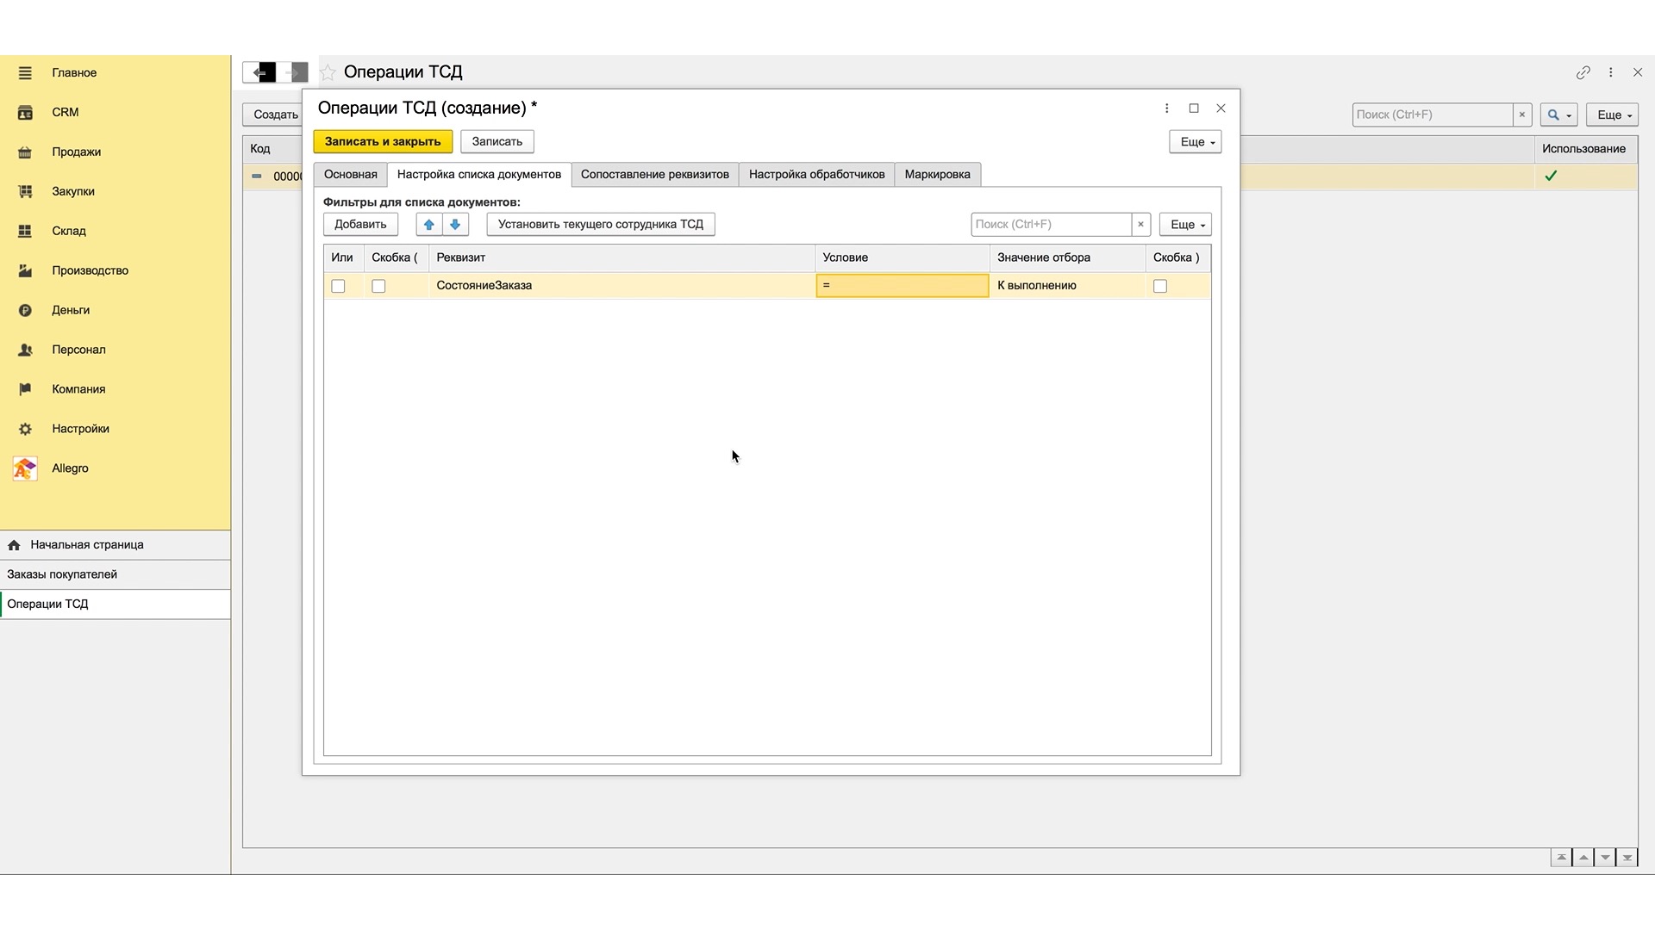Open the CRM section

[66, 113]
